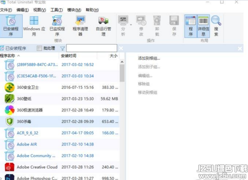Open the dropdown arrow beside 分析
248x180 pixels.
click(131, 25)
